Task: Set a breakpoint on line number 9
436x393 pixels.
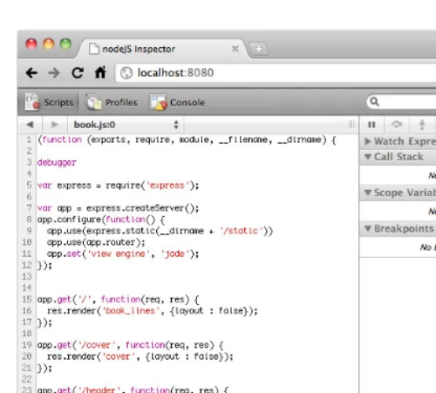Action: tap(29, 231)
